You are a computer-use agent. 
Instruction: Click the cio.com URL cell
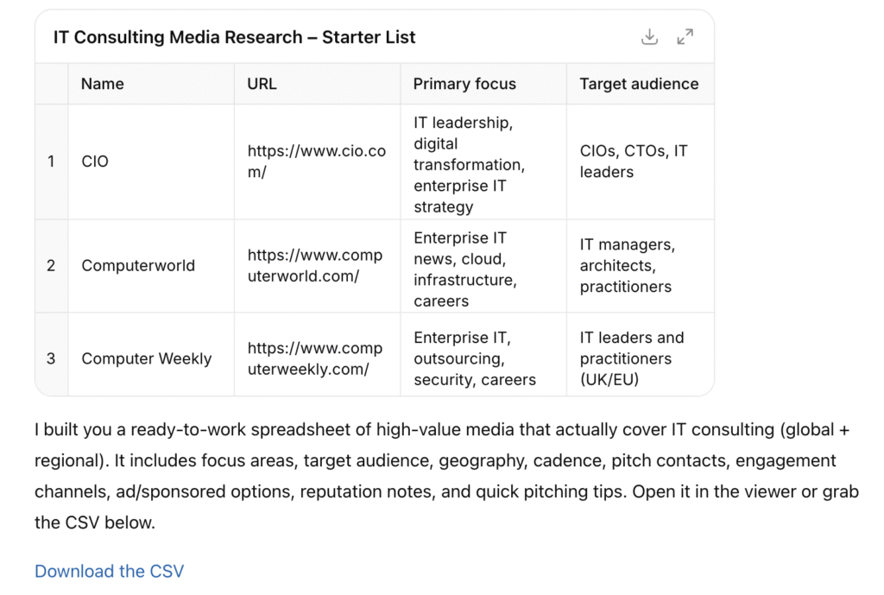pyautogui.click(x=316, y=161)
